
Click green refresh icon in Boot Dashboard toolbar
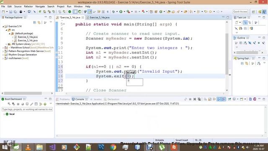45,104
